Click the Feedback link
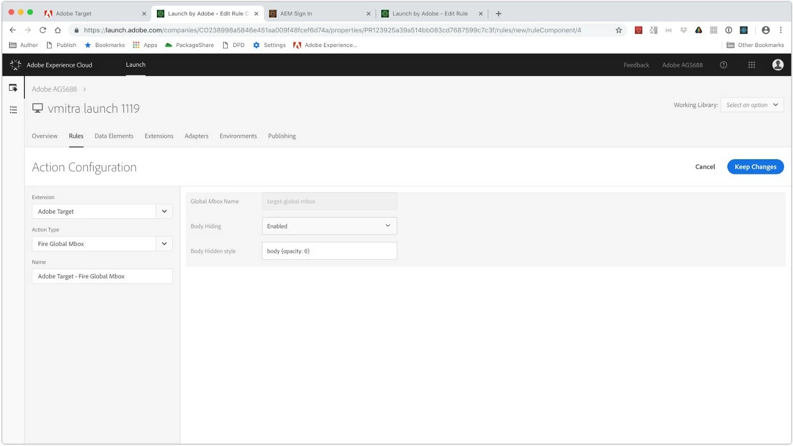This screenshot has width=793, height=446. (x=636, y=65)
